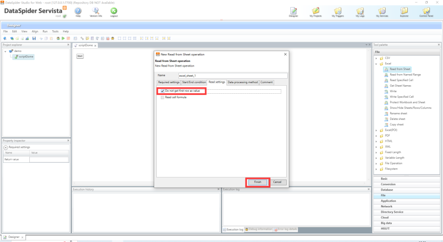The width and height of the screenshot is (443, 242).
Task: Open the Tools menu
Action: [x=55, y=31]
